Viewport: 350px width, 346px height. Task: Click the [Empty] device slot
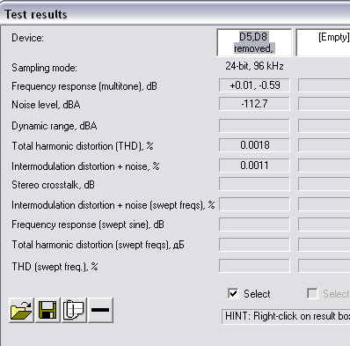323,42
